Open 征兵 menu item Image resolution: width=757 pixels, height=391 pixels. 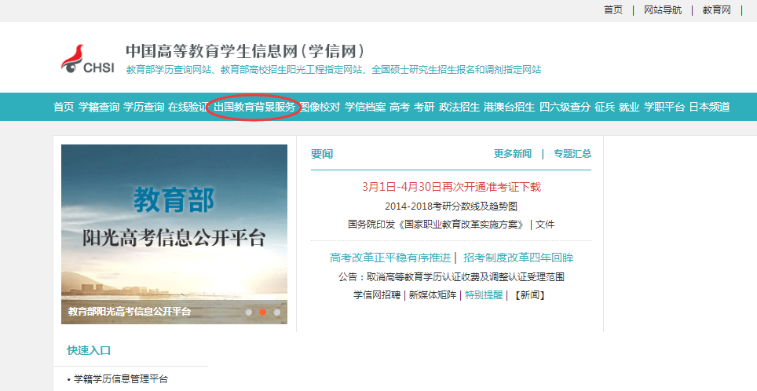point(605,107)
